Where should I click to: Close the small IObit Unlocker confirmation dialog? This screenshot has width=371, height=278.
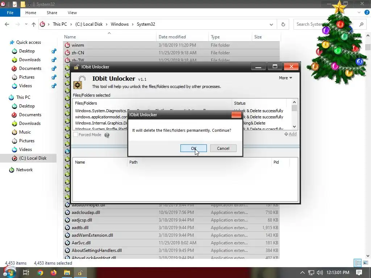point(236,115)
